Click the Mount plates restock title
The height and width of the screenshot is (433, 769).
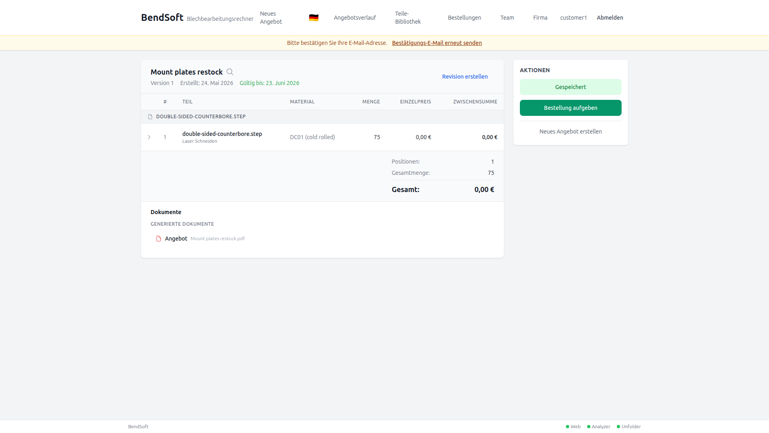(x=187, y=72)
